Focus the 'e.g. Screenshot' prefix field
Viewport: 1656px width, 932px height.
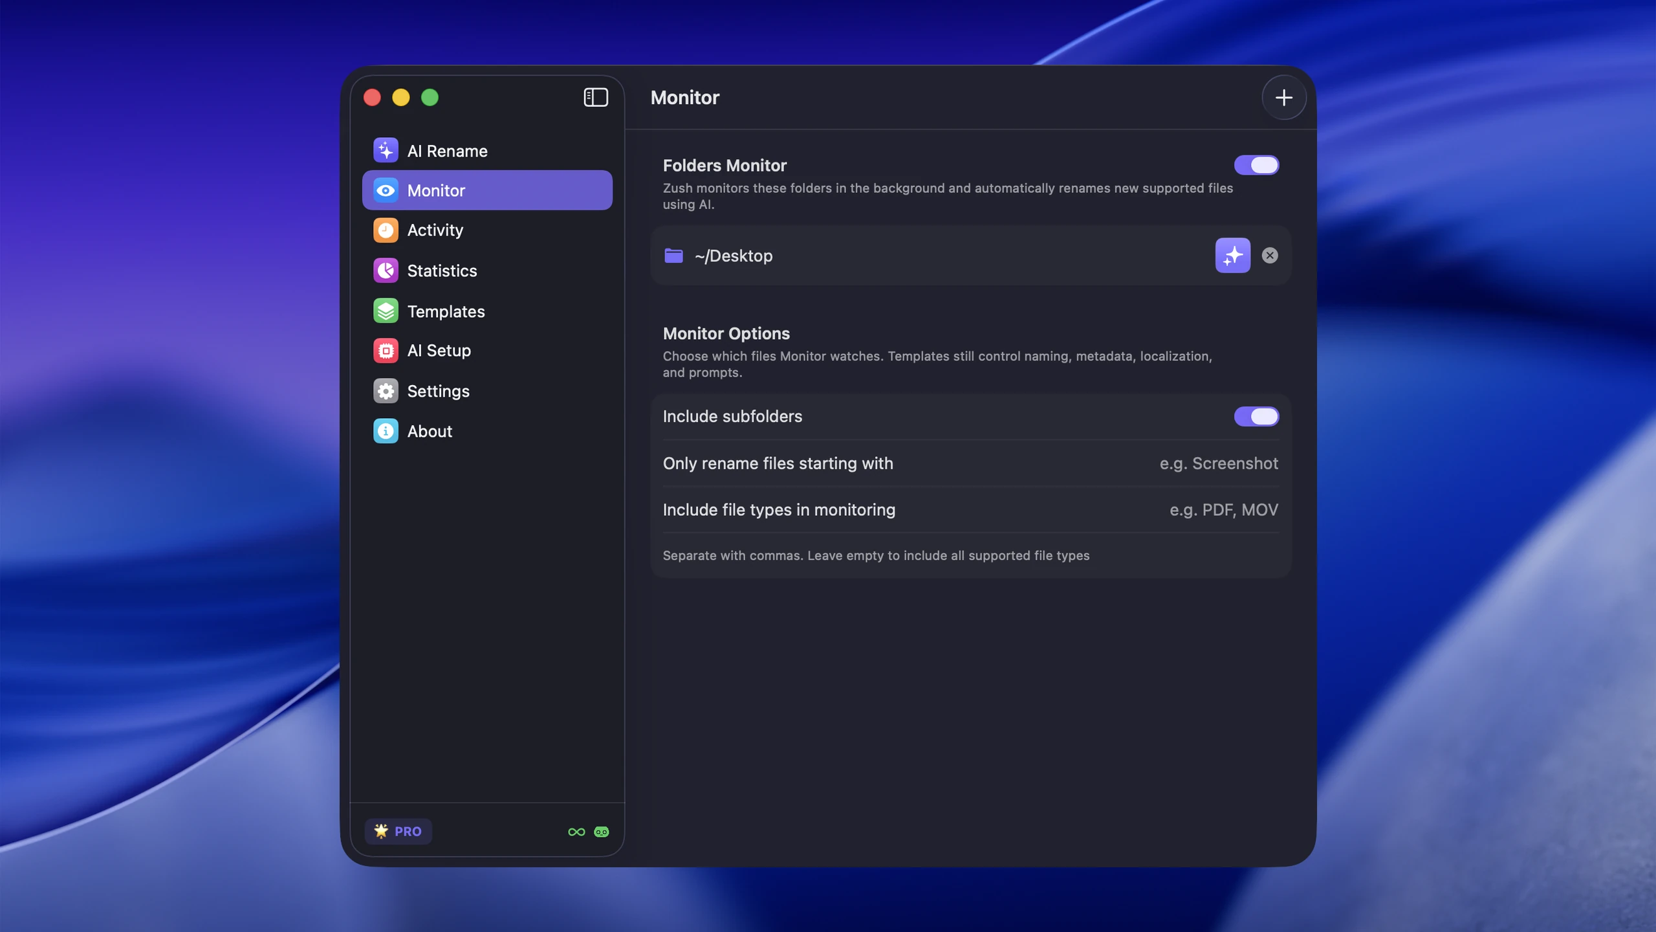[1218, 463]
